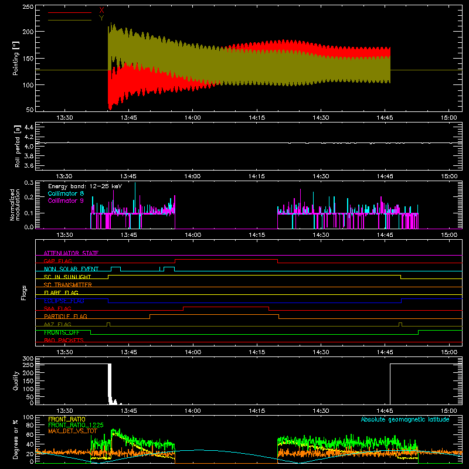The height and width of the screenshot is (469, 469).
Task: Click the AAZ_FLAG label
Action: (x=57, y=324)
